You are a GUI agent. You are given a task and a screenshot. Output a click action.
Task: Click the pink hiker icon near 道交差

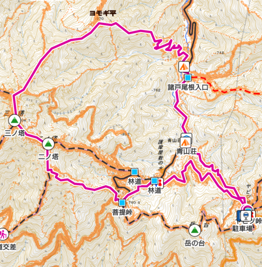[3, 234]
